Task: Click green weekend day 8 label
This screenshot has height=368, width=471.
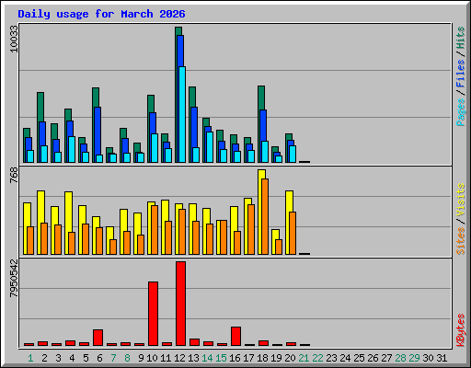Action: pyautogui.click(x=127, y=358)
